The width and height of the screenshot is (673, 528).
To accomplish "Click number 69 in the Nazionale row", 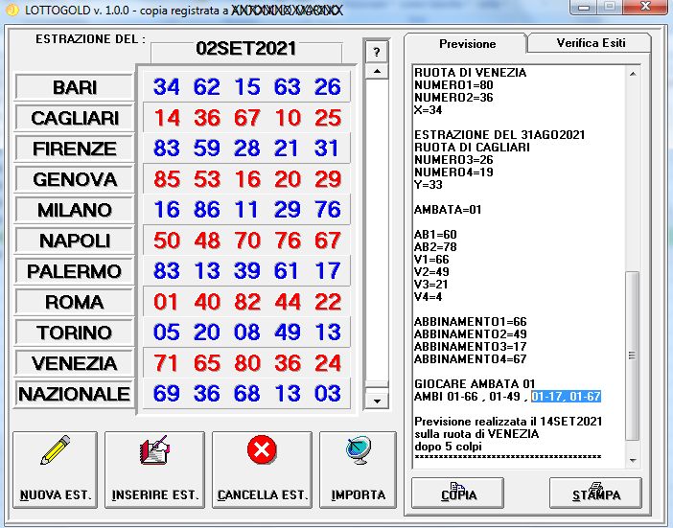I will pos(167,393).
